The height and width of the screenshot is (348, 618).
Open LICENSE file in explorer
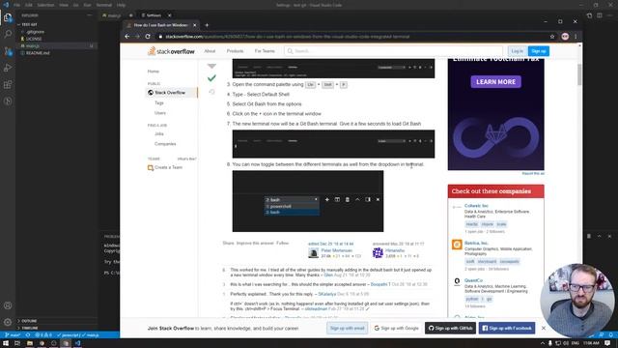(x=34, y=39)
